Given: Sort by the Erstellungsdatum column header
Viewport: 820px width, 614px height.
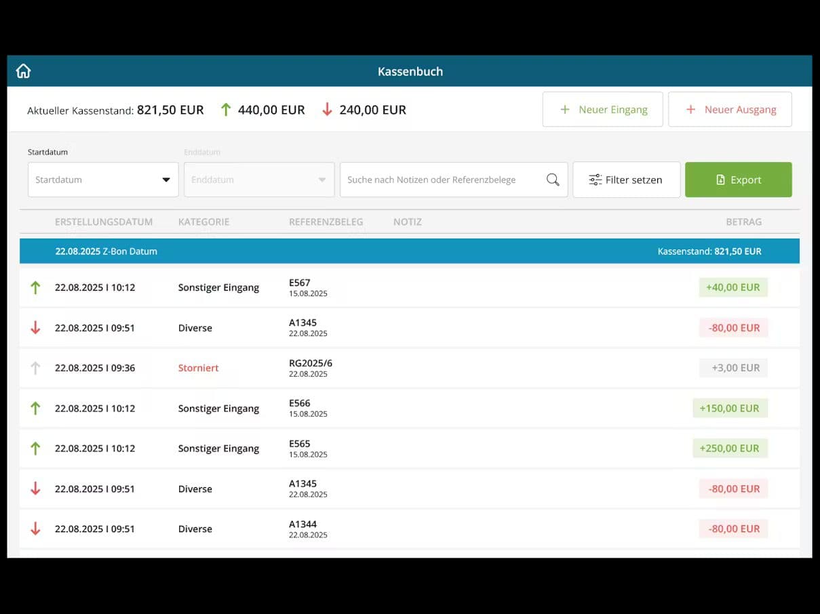Looking at the screenshot, I should pos(104,222).
